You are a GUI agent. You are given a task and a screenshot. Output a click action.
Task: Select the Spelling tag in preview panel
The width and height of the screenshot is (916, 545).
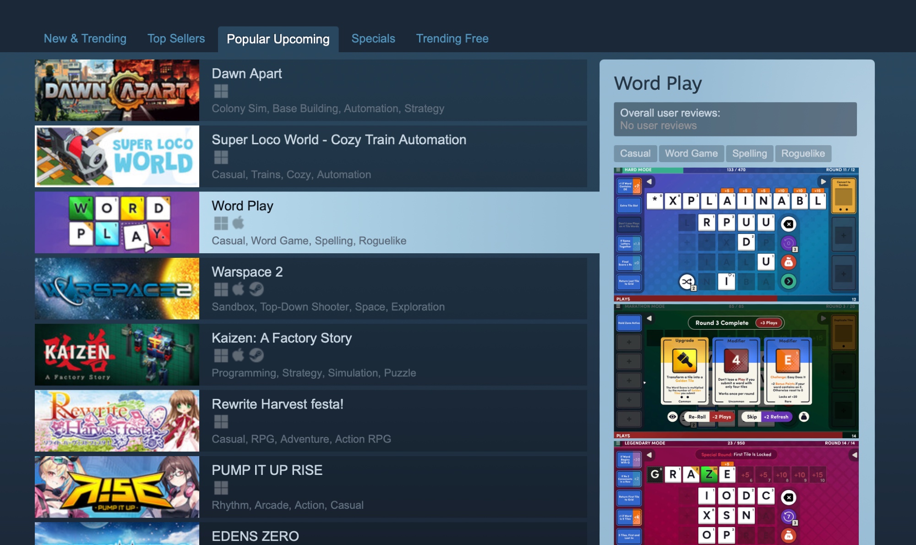(x=749, y=153)
